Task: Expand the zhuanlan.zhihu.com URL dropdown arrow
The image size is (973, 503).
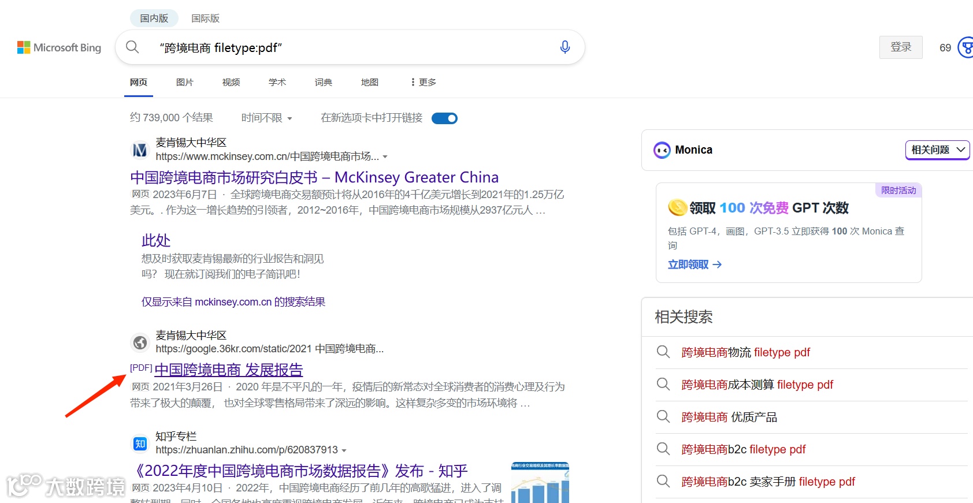Action: 344,450
